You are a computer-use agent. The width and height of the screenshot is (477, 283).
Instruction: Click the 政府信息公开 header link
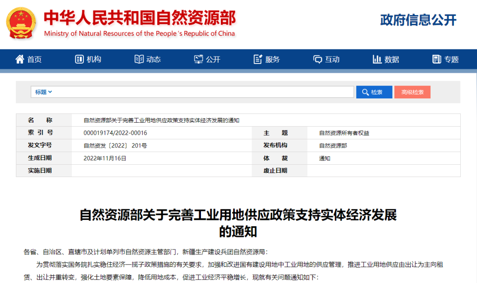[x=418, y=20]
